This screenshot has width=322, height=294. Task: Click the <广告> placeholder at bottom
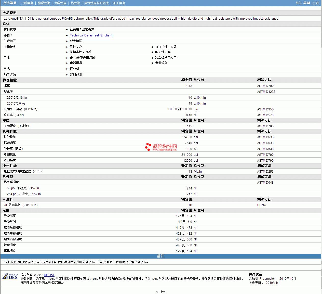click(x=160, y=292)
